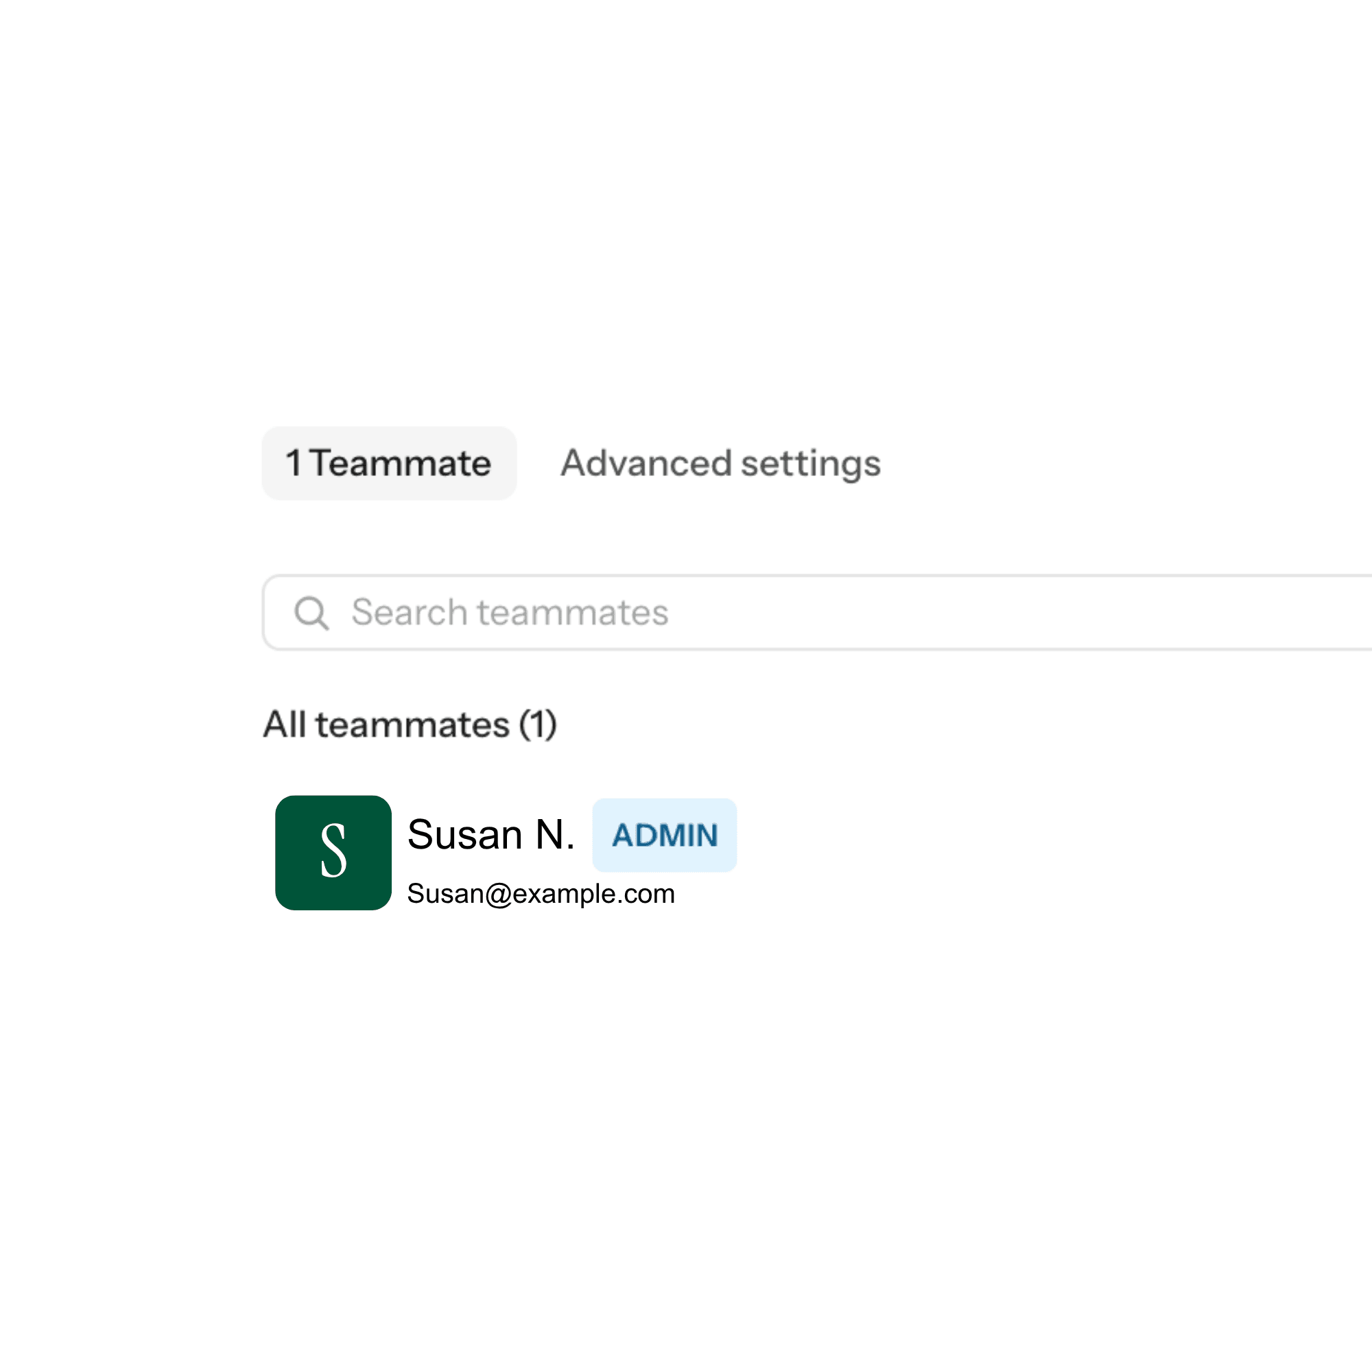Select the green S profile thumbnail

[333, 852]
